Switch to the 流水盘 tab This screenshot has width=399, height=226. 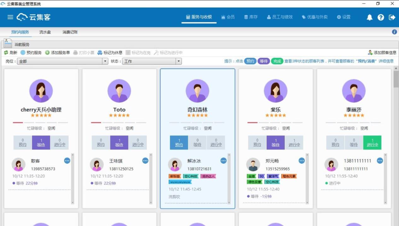point(45,32)
